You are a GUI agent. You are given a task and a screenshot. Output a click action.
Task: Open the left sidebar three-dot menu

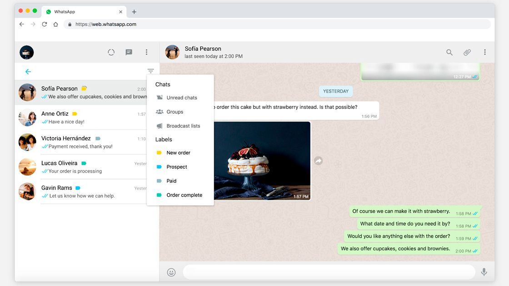click(146, 52)
